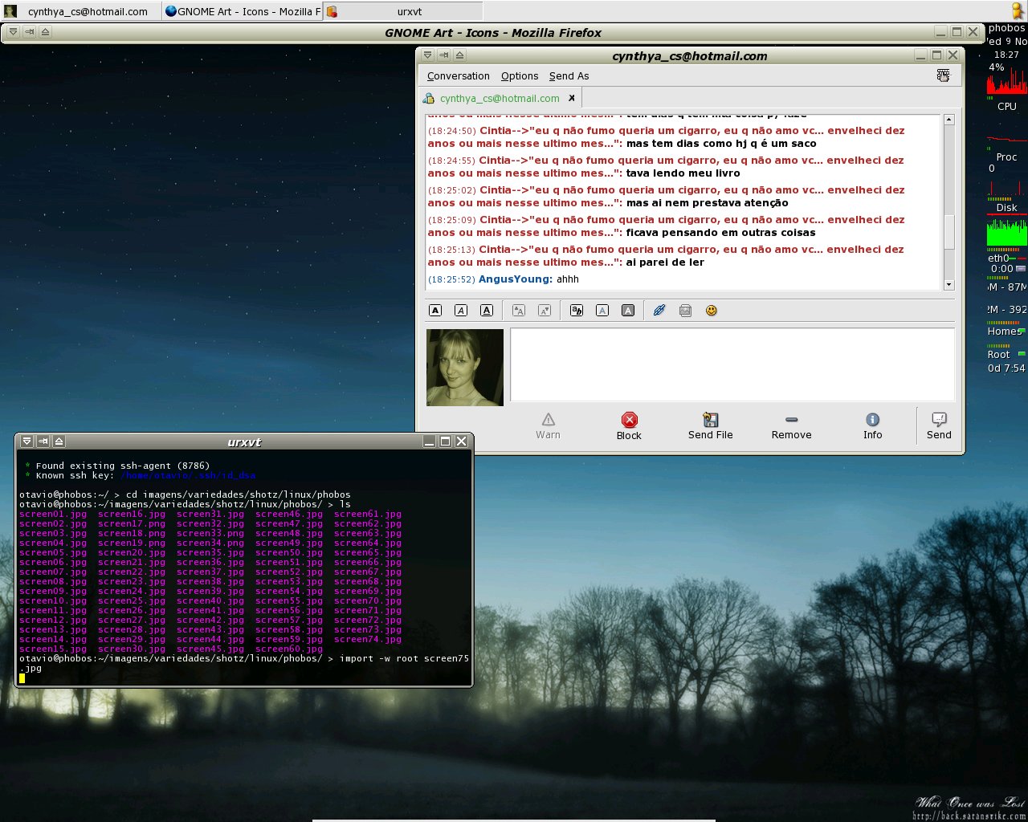Image resolution: width=1028 pixels, height=822 pixels.
Task: Toggle sticky pin on urxvt window
Action: pyautogui.click(x=43, y=442)
